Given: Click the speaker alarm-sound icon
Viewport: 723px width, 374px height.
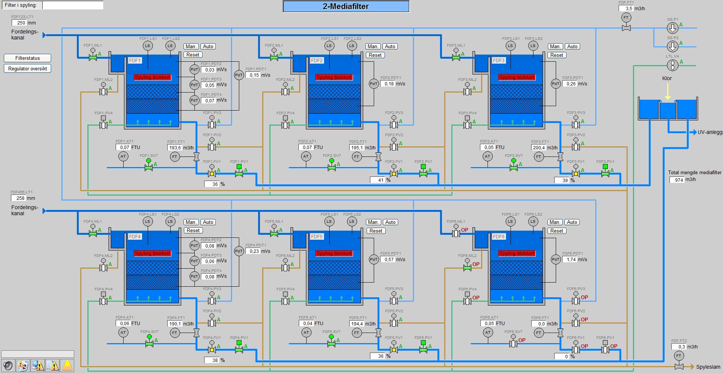Looking at the screenshot, I should [8, 365].
